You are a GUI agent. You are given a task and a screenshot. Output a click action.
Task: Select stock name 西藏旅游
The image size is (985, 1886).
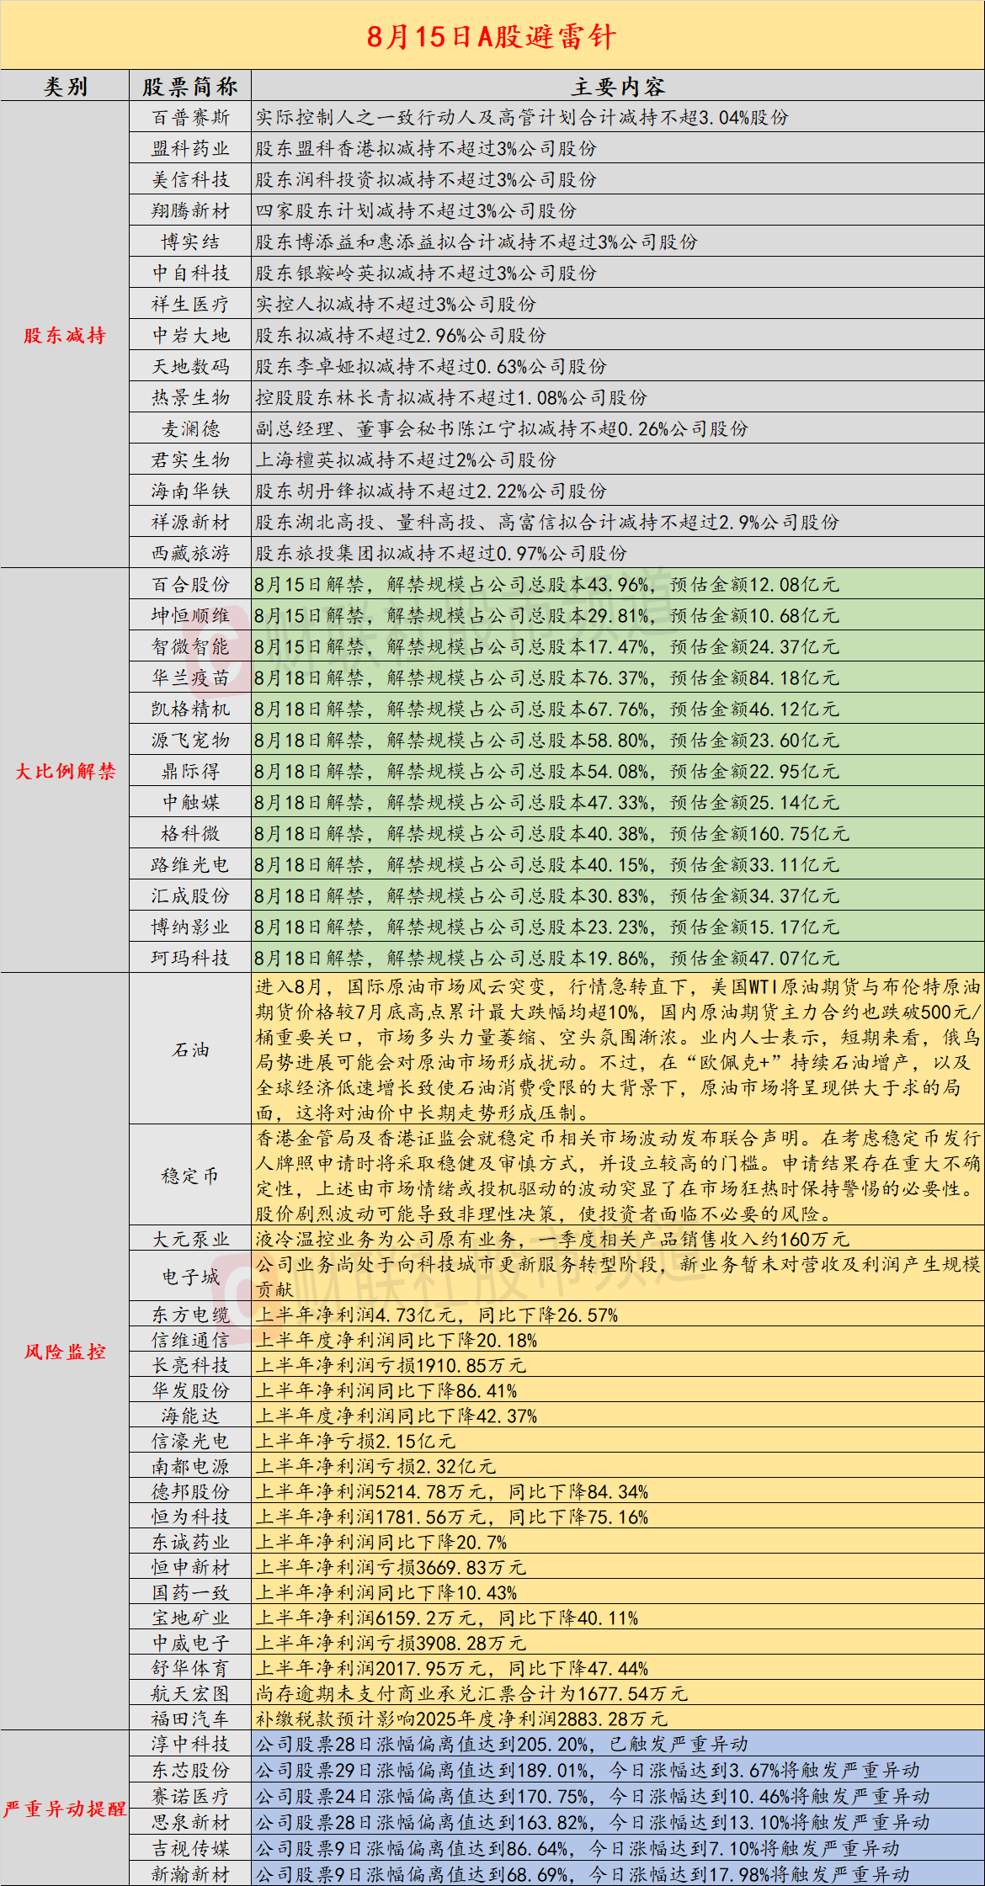tap(190, 553)
